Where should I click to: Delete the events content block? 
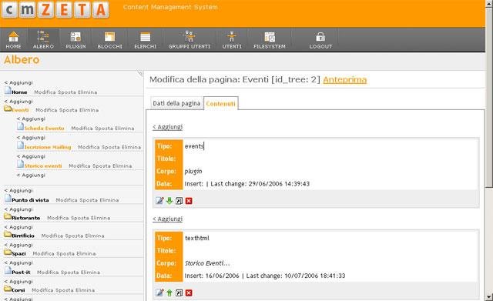click(x=189, y=201)
